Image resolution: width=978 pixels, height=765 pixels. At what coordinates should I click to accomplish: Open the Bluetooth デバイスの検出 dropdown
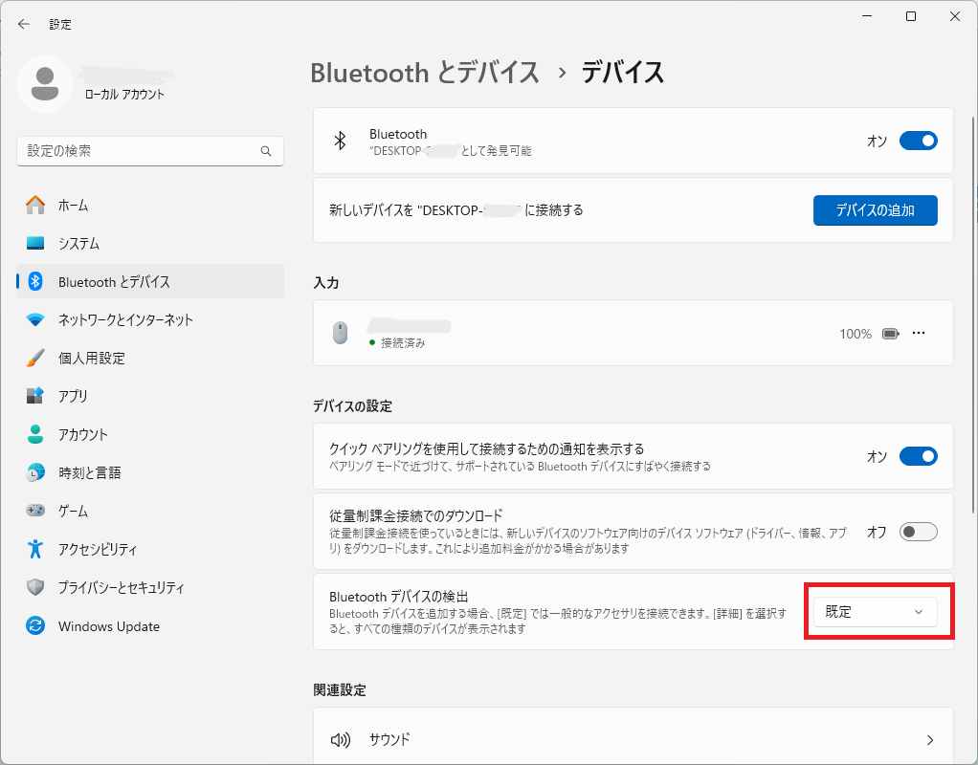coord(875,612)
